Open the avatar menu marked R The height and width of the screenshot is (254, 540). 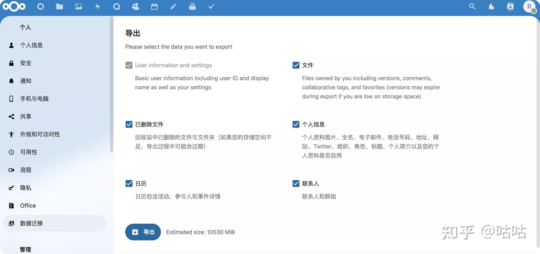pyautogui.click(x=530, y=6)
